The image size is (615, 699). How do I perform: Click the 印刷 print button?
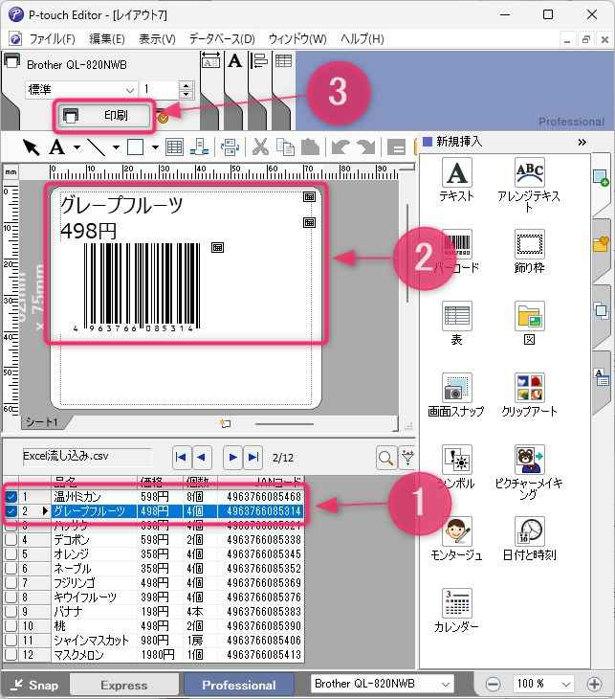(x=104, y=116)
